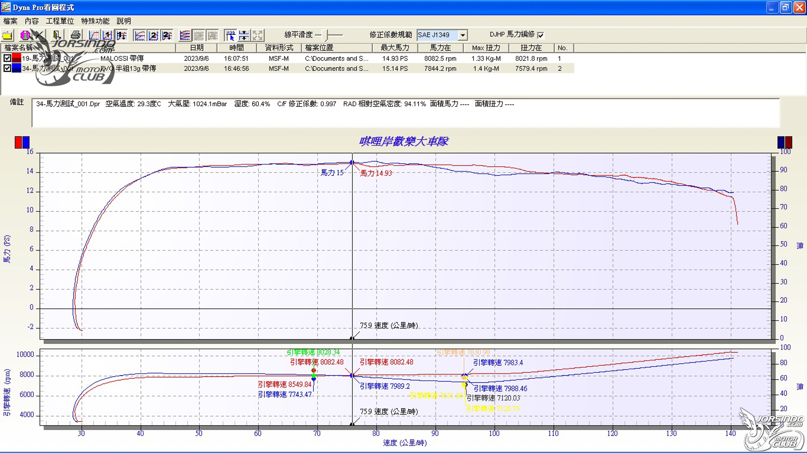Viewport: 807px width, 453px height.
Task: Select the 16:46:56 time cell
Action: click(236, 68)
